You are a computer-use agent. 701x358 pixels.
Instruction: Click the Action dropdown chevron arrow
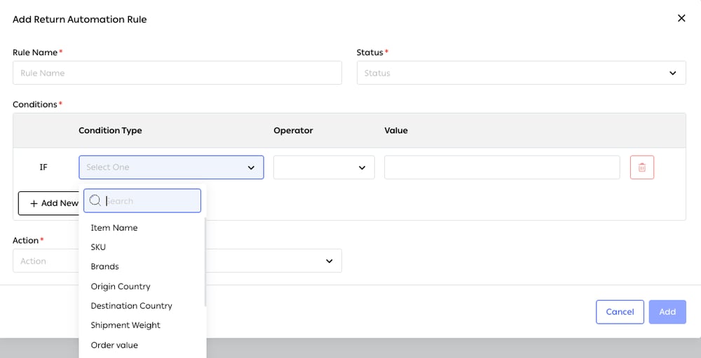[x=329, y=261]
